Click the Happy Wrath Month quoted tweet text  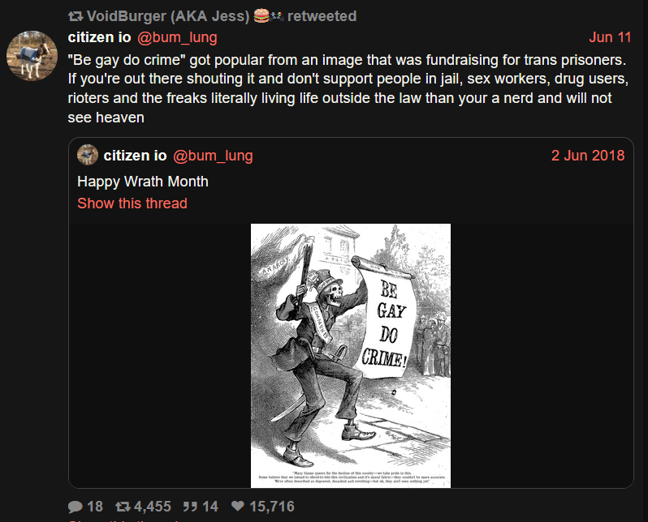pyautogui.click(x=143, y=182)
